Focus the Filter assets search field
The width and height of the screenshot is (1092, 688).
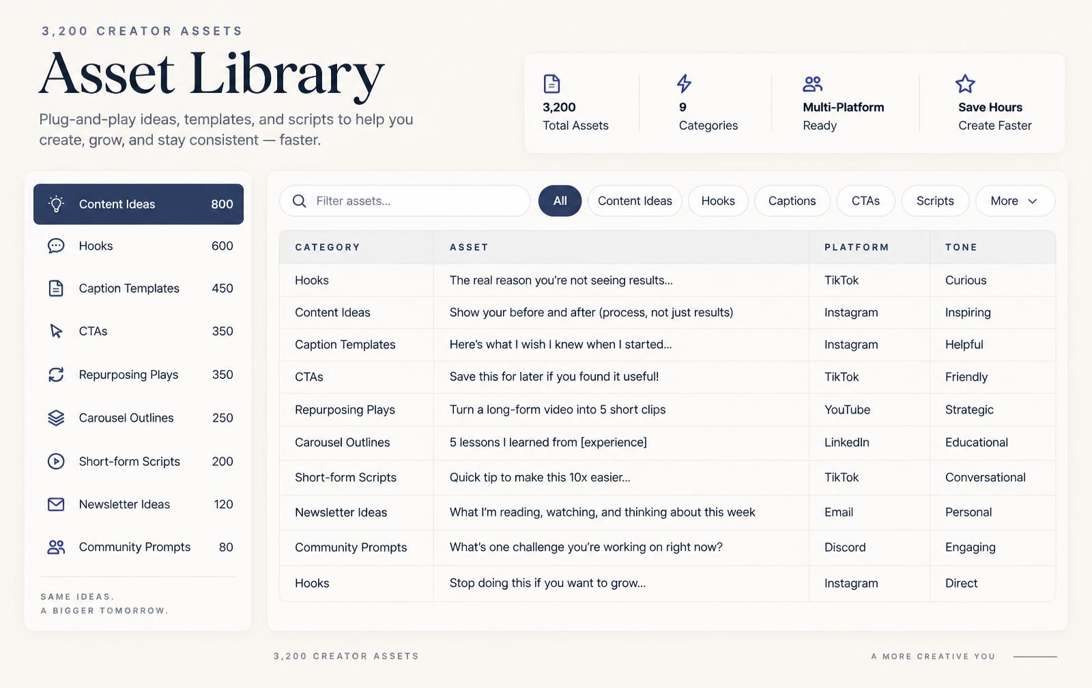point(405,201)
